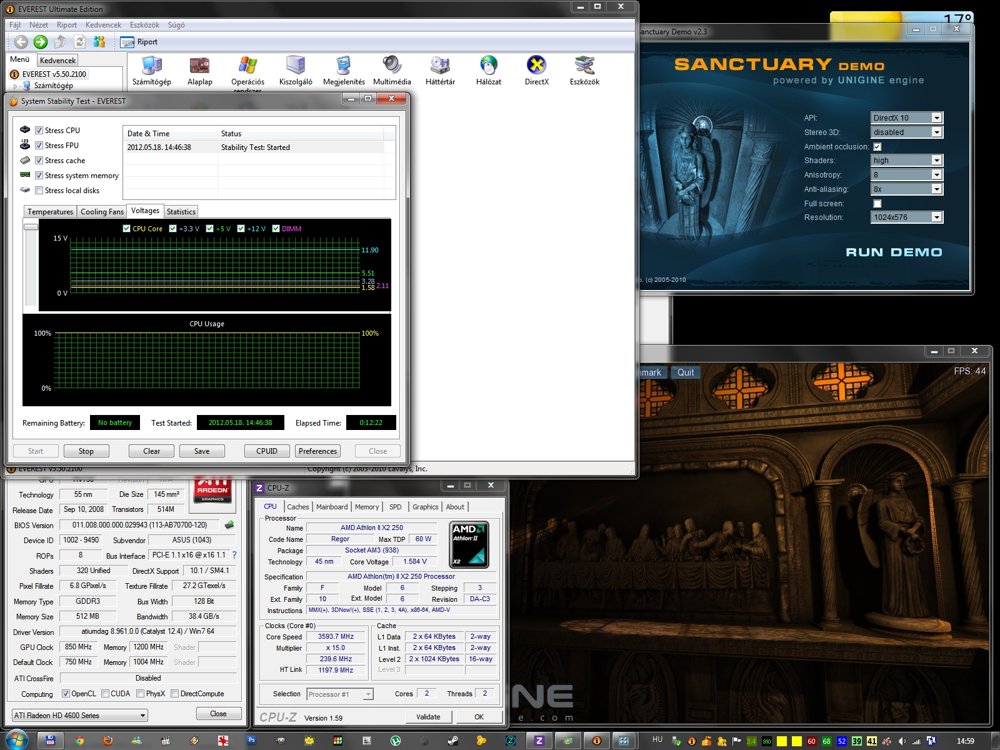
Task: Open the API DirectX 10 dropdown
Action: (x=906, y=117)
